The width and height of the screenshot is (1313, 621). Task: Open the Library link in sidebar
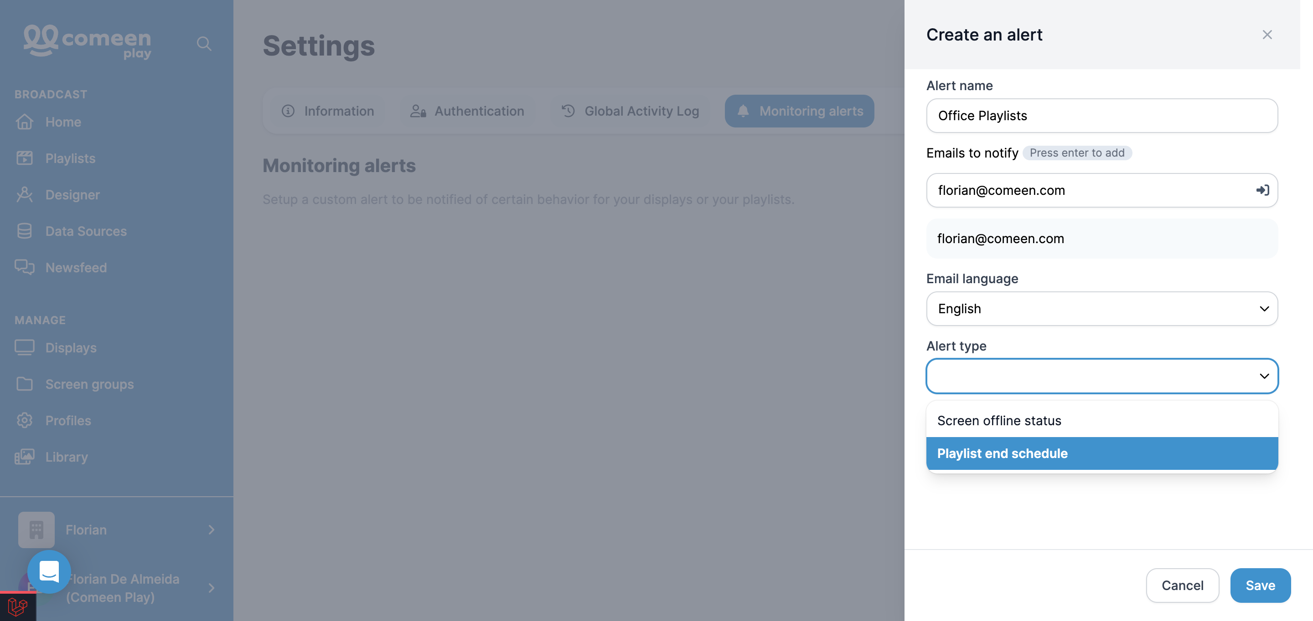(66, 457)
